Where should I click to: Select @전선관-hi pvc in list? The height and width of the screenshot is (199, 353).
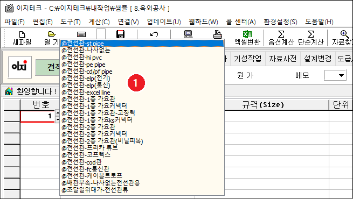142,58
